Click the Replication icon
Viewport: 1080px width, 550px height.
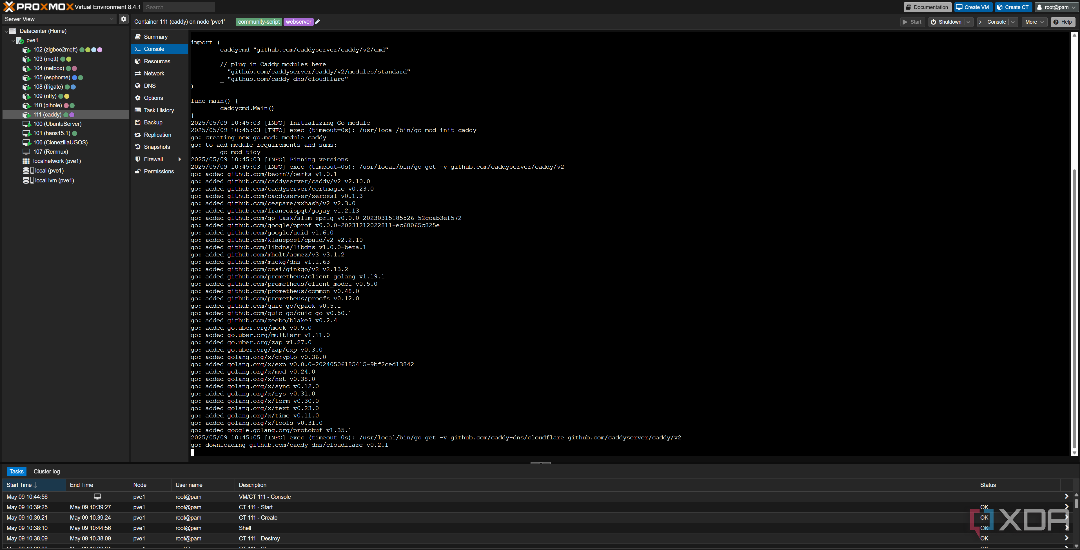[138, 135]
